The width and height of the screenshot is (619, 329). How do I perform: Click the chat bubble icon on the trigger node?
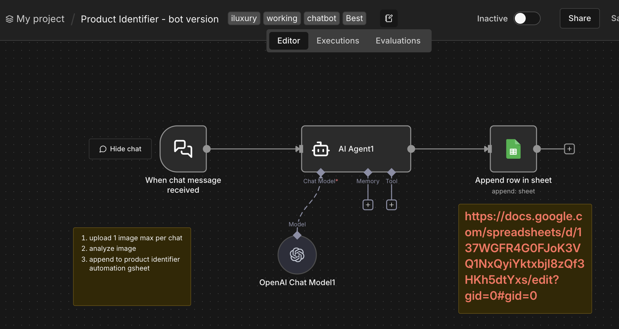pyautogui.click(x=183, y=149)
